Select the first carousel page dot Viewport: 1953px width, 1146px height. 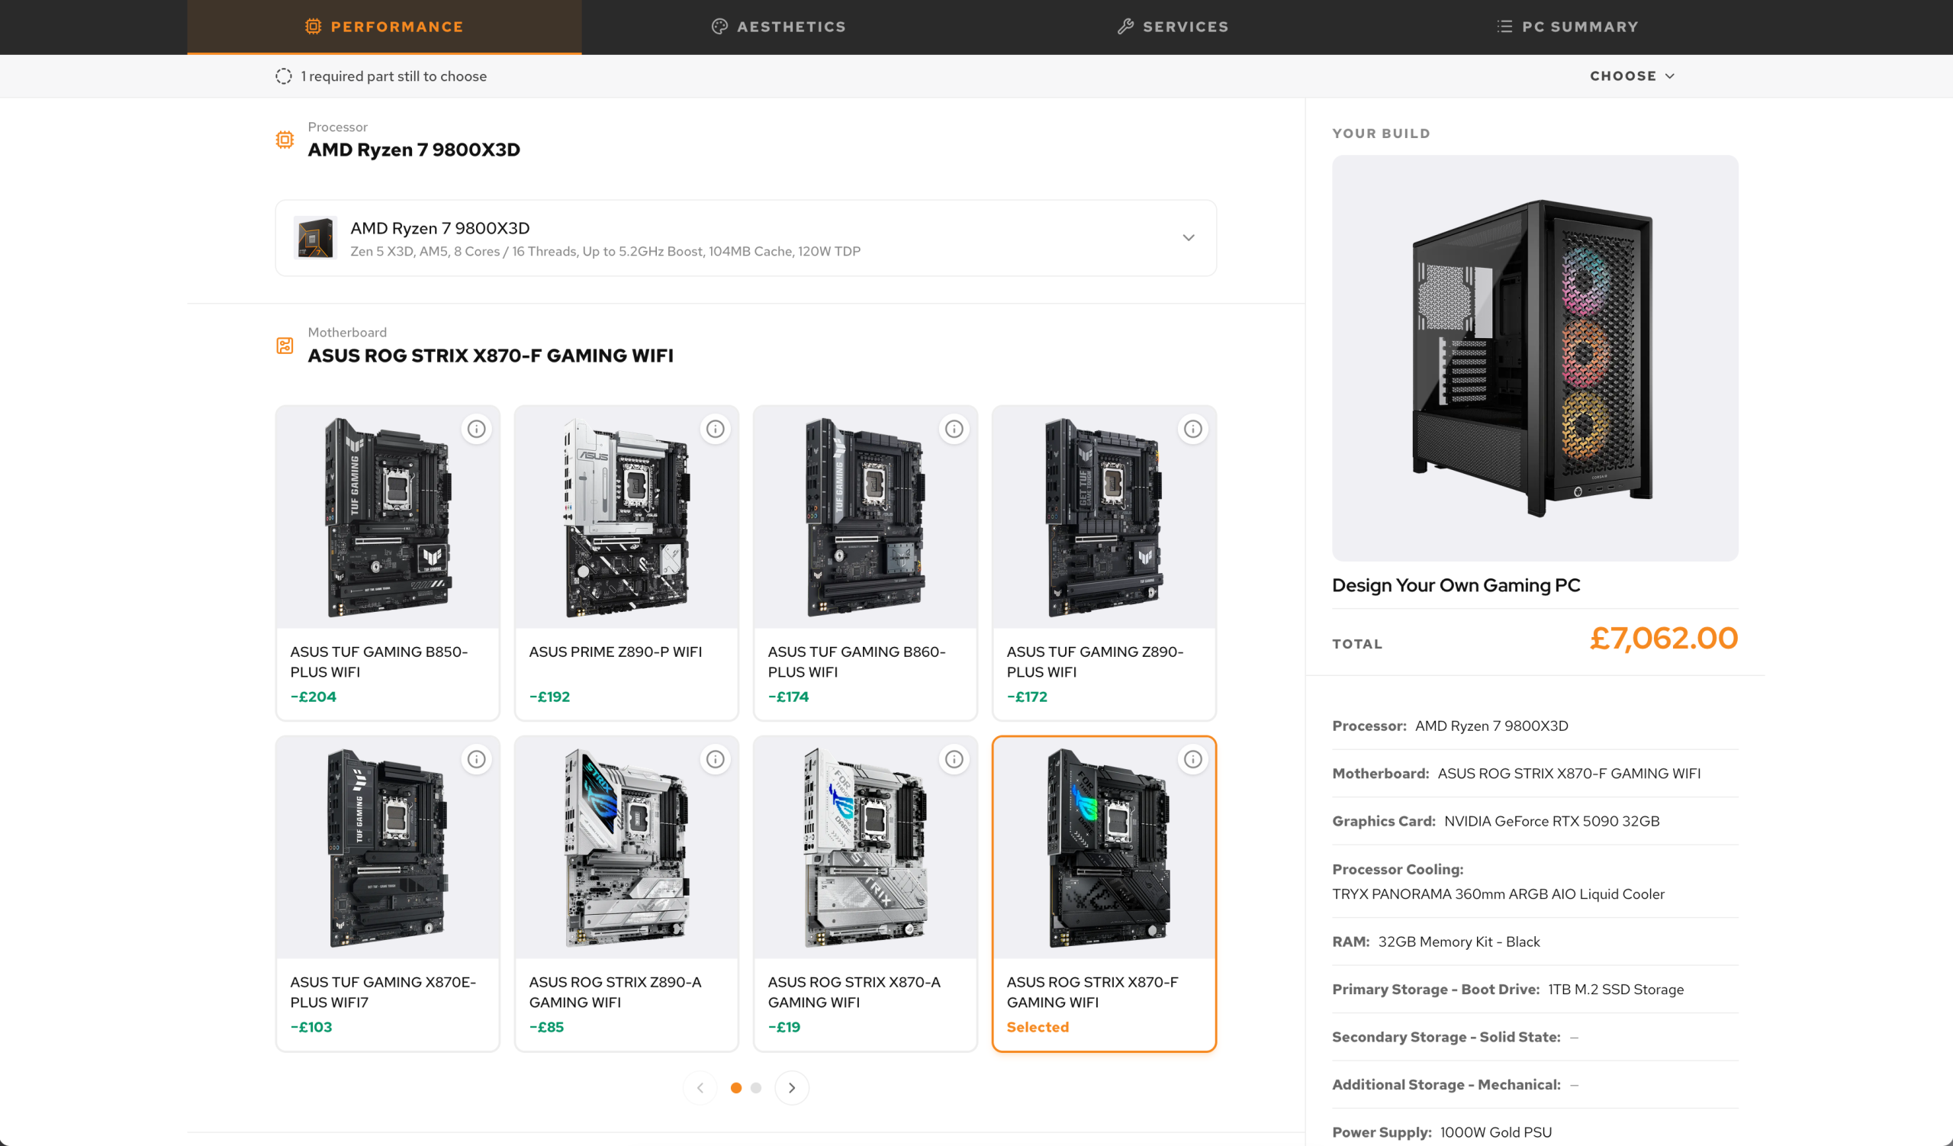pyautogui.click(x=736, y=1088)
